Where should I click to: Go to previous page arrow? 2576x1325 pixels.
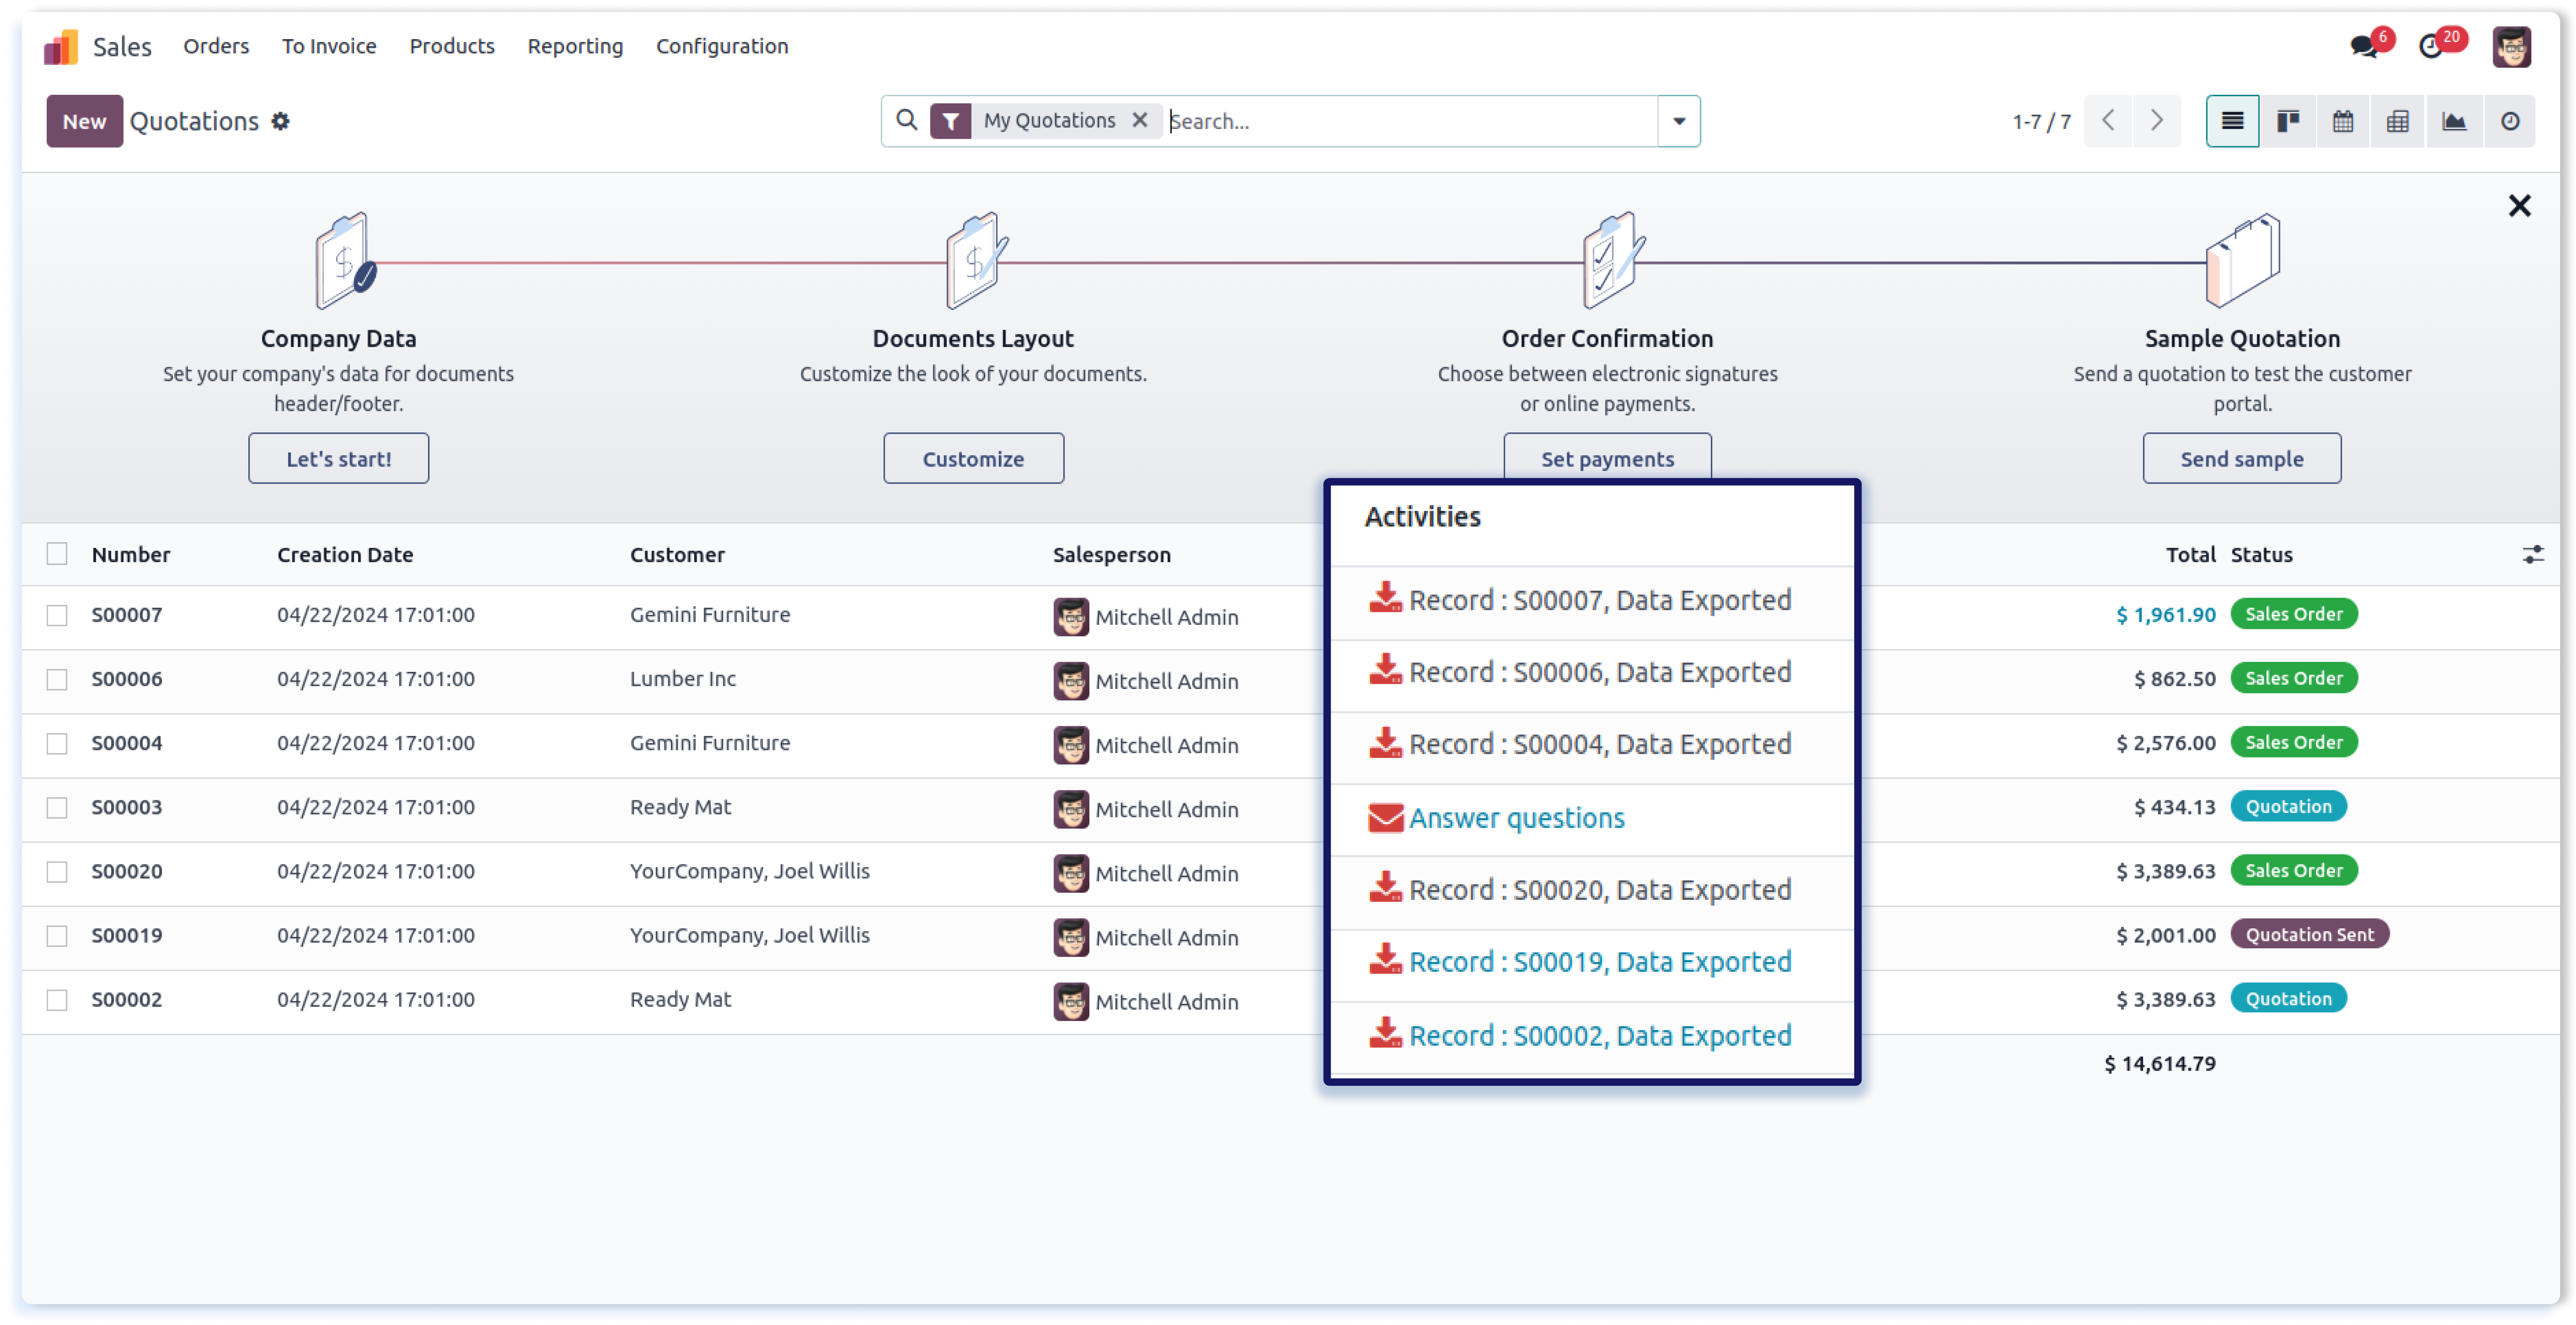click(2109, 121)
